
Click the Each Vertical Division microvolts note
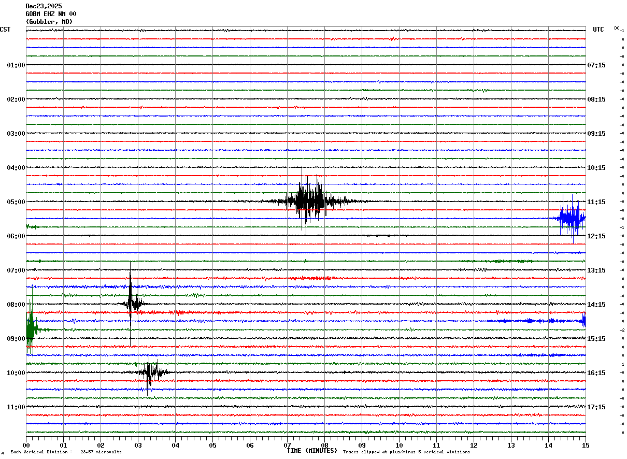point(66,452)
